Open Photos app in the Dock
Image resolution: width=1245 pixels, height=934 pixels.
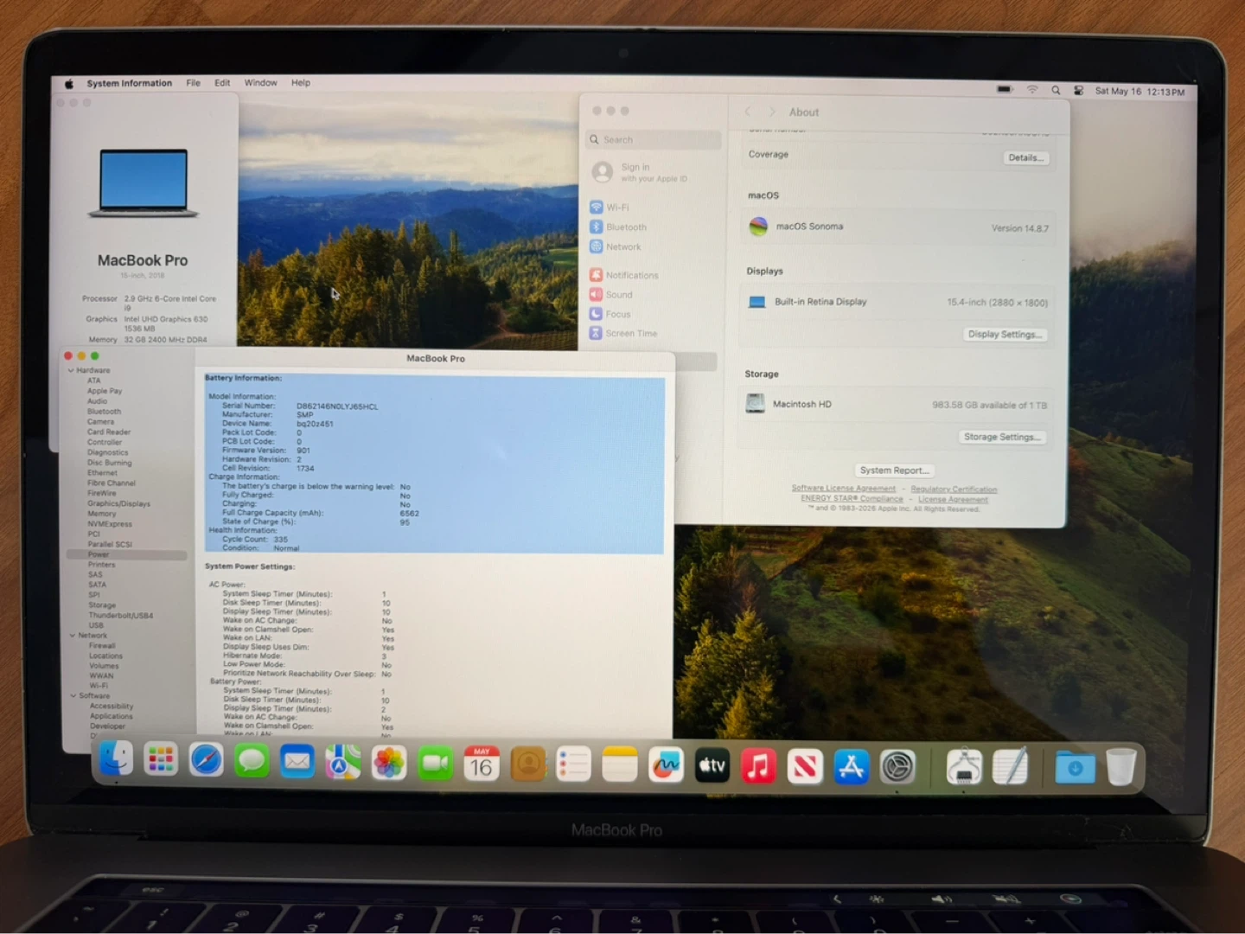click(x=389, y=764)
